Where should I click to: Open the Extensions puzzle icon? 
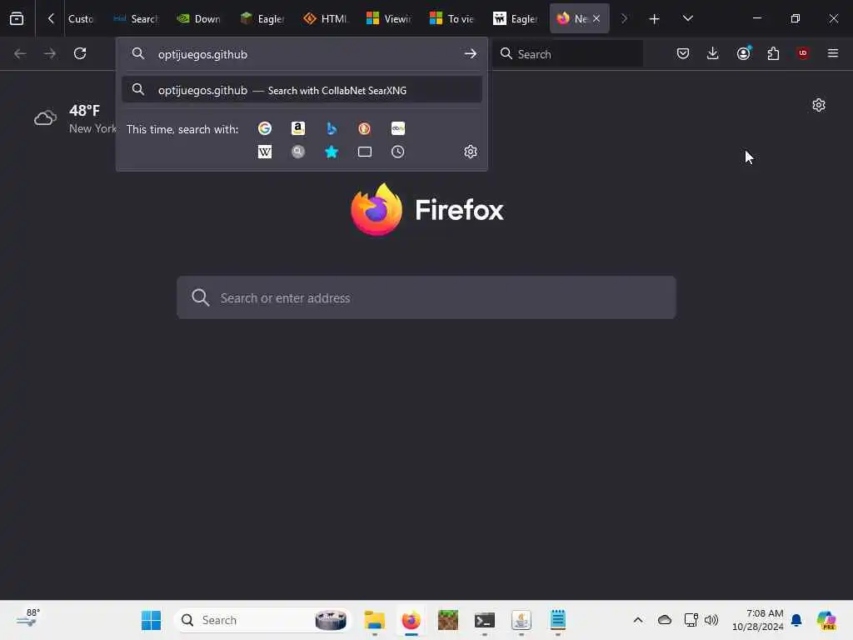(773, 53)
